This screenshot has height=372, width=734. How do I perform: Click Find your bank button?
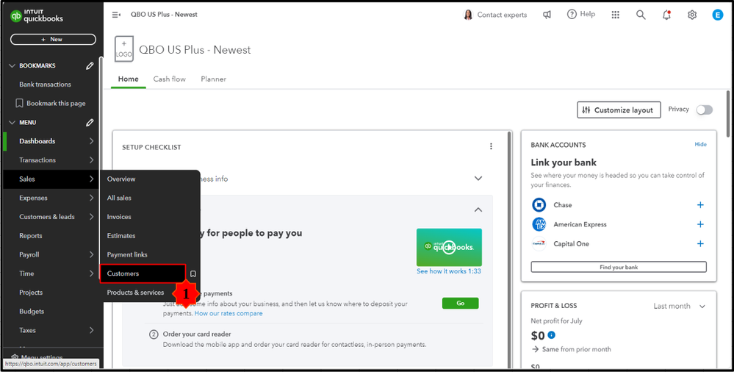tap(619, 267)
